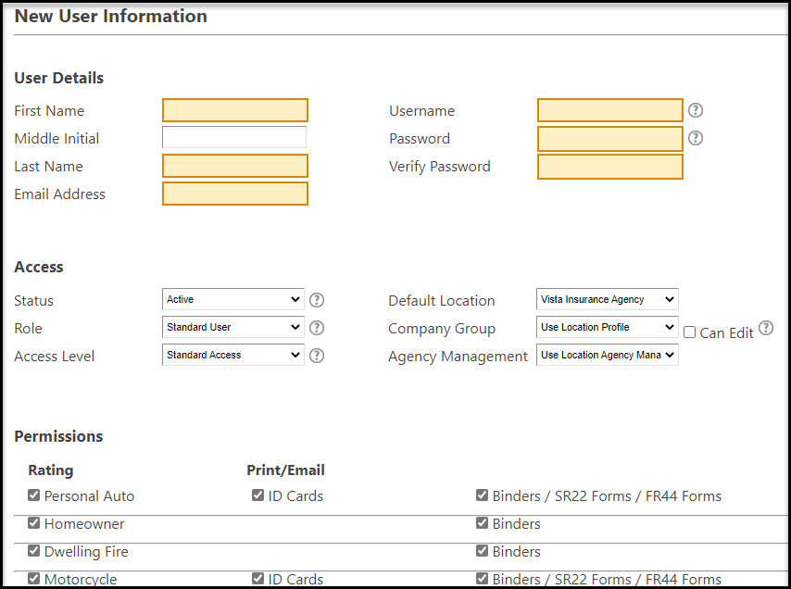The height and width of the screenshot is (589, 791).
Task: Focus the Email Address text box
Action: tap(234, 194)
